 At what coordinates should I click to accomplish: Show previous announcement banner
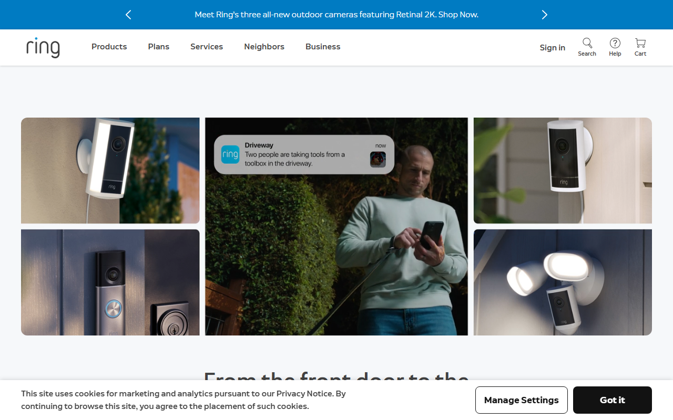(x=128, y=15)
